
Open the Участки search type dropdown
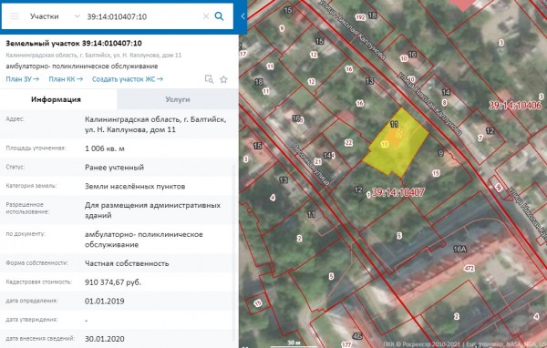click(x=55, y=16)
